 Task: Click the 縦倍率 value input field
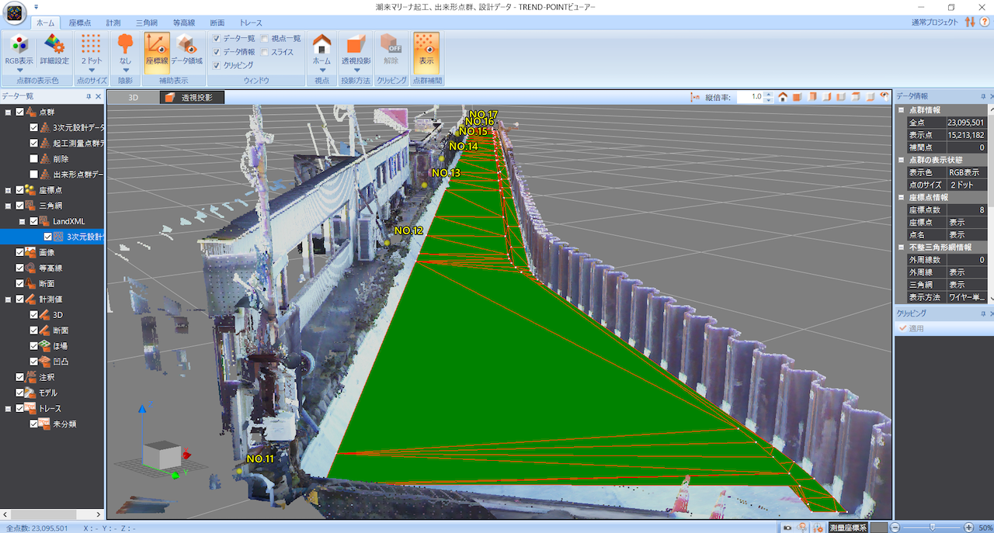click(x=749, y=97)
